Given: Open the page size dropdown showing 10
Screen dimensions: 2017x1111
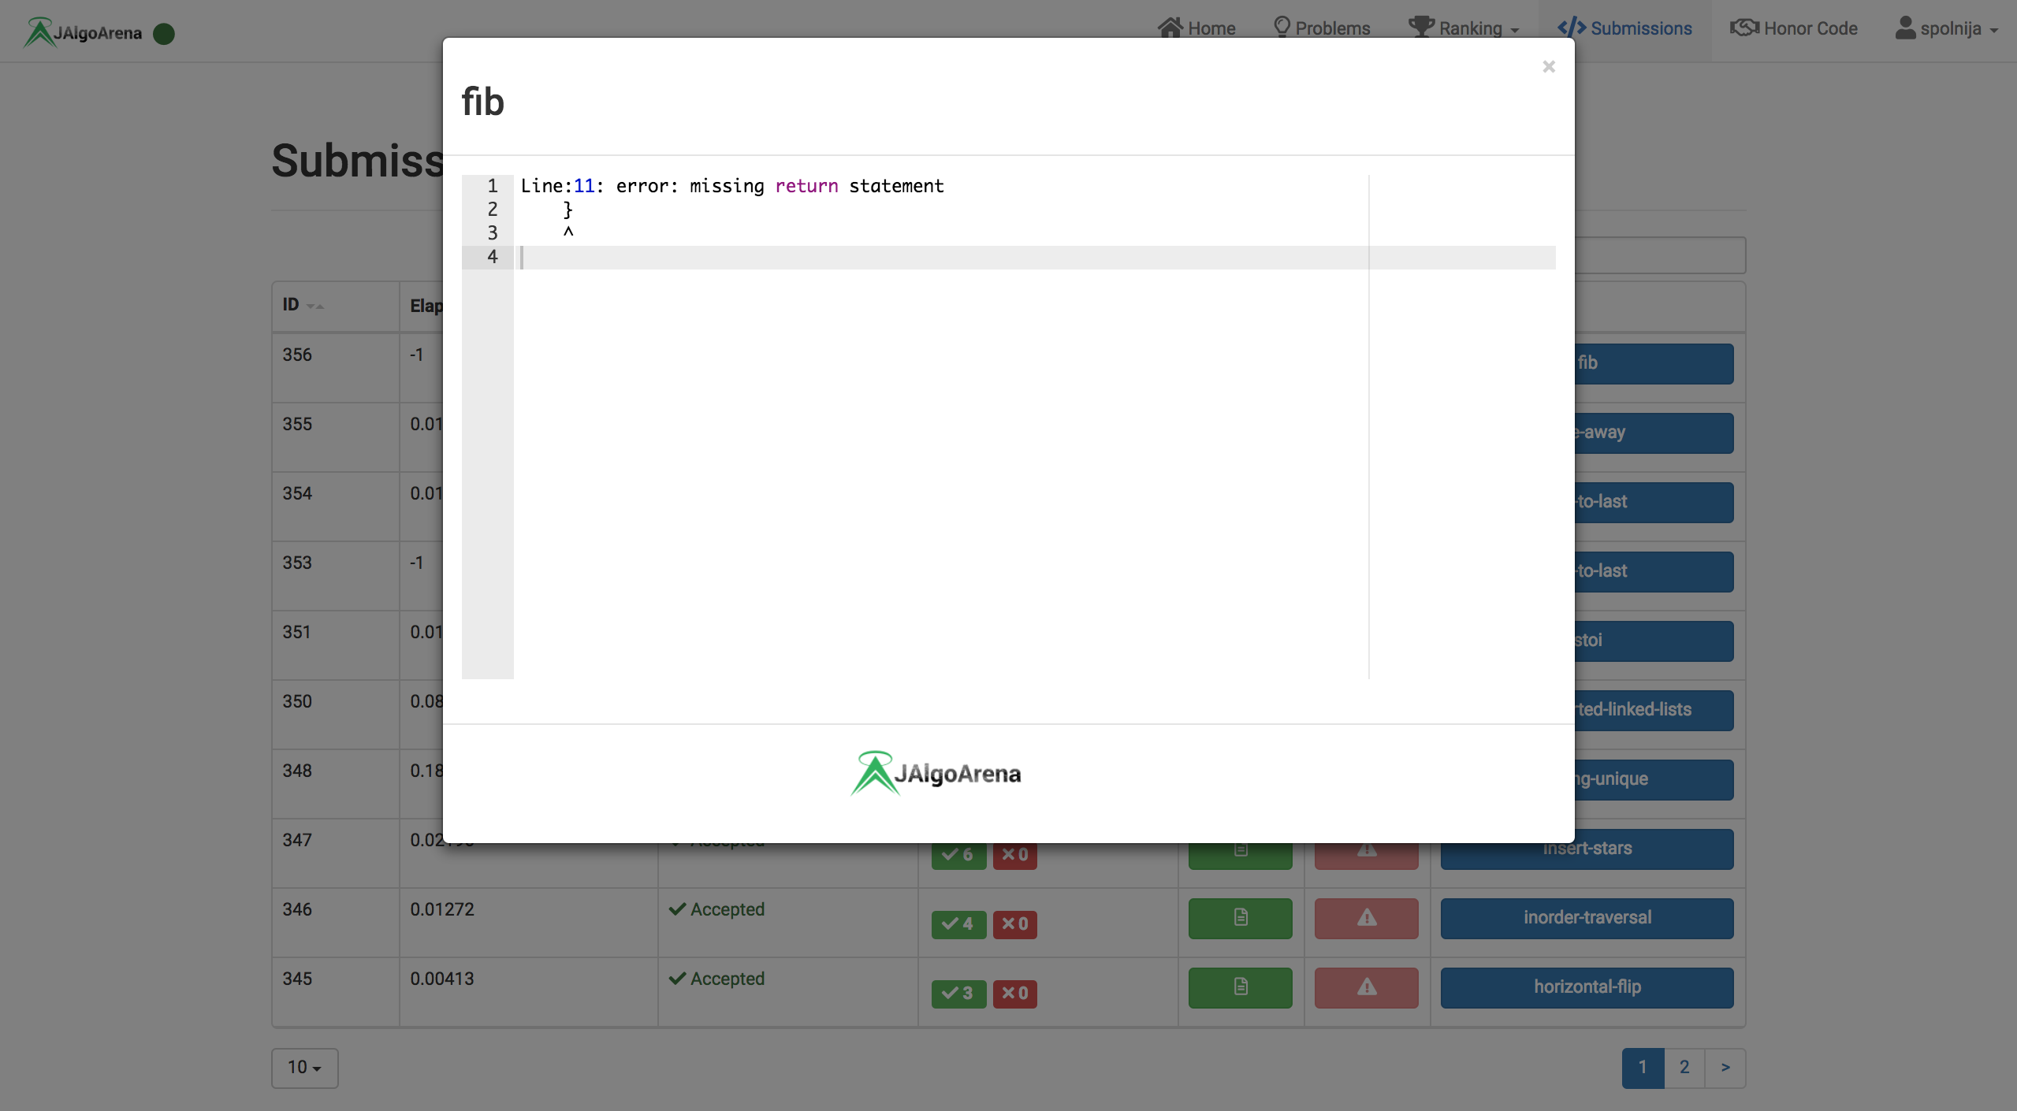Looking at the screenshot, I should 304,1068.
